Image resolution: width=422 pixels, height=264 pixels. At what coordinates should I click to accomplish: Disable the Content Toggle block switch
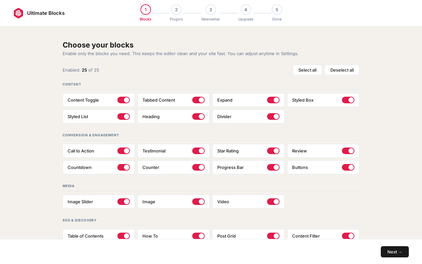(x=124, y=100)
